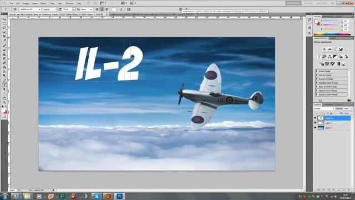Open the Arrange Documents menu
Image resolution: width=355 pixels, height=200 pixels.
[124, 3]
